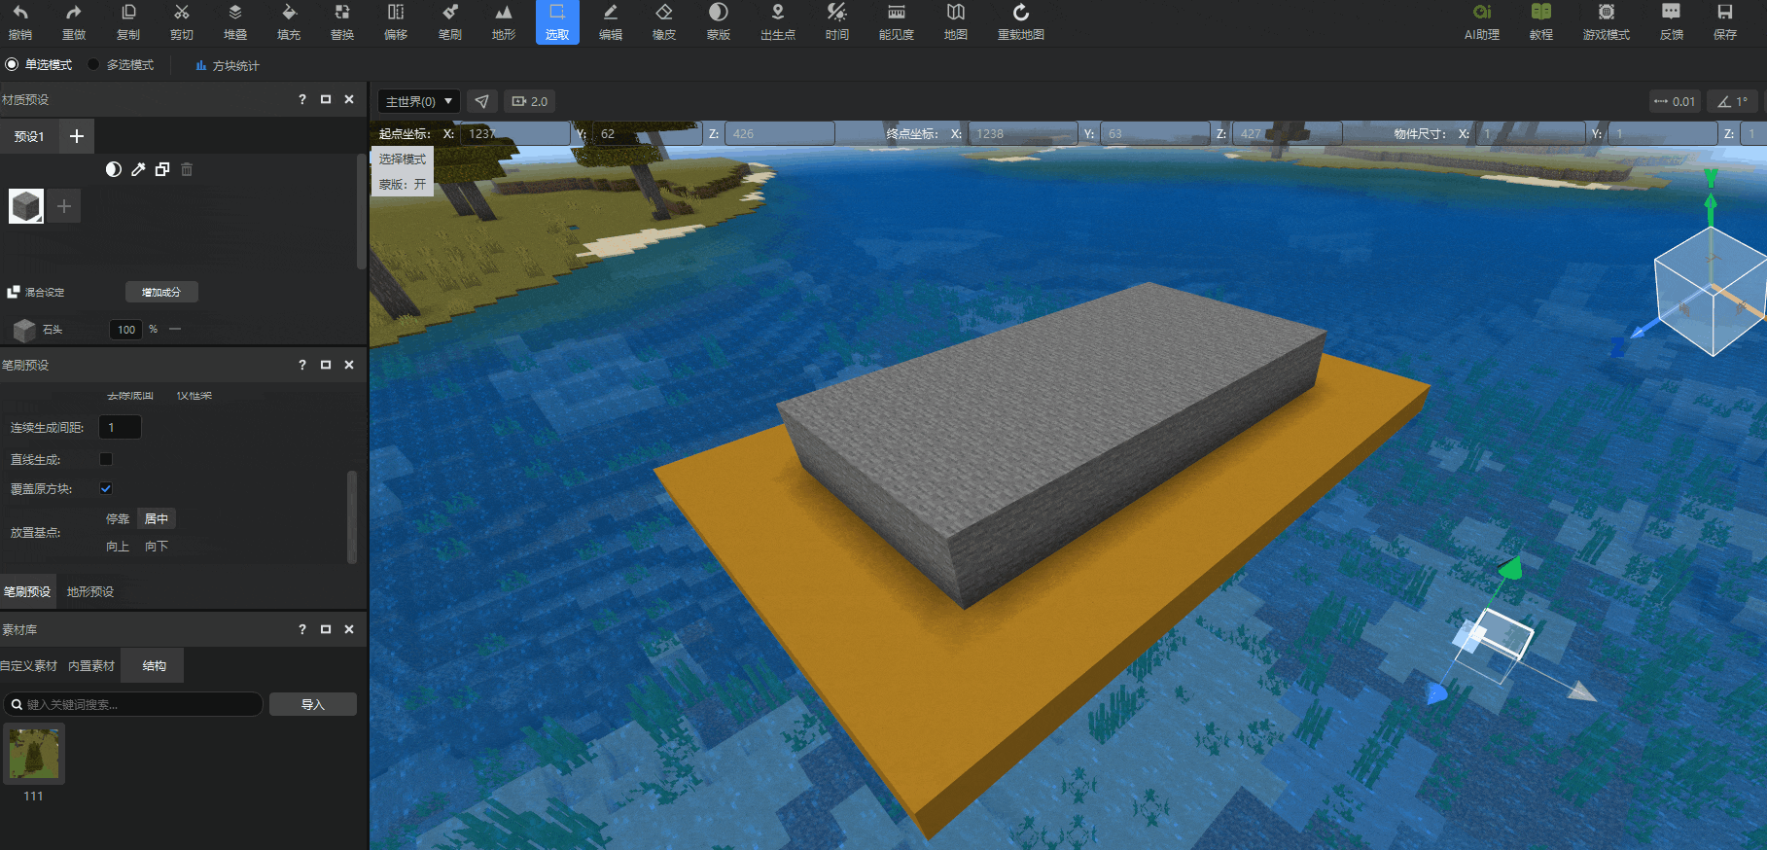Click the camera speed 2.0 button
Screen dimensions: 1767x850
pyautogui.click(x=530, y=101)
